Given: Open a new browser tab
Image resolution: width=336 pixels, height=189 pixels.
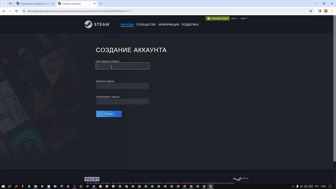Looking at the screenshot, I should pyautogui.click(x=101, y=4).
